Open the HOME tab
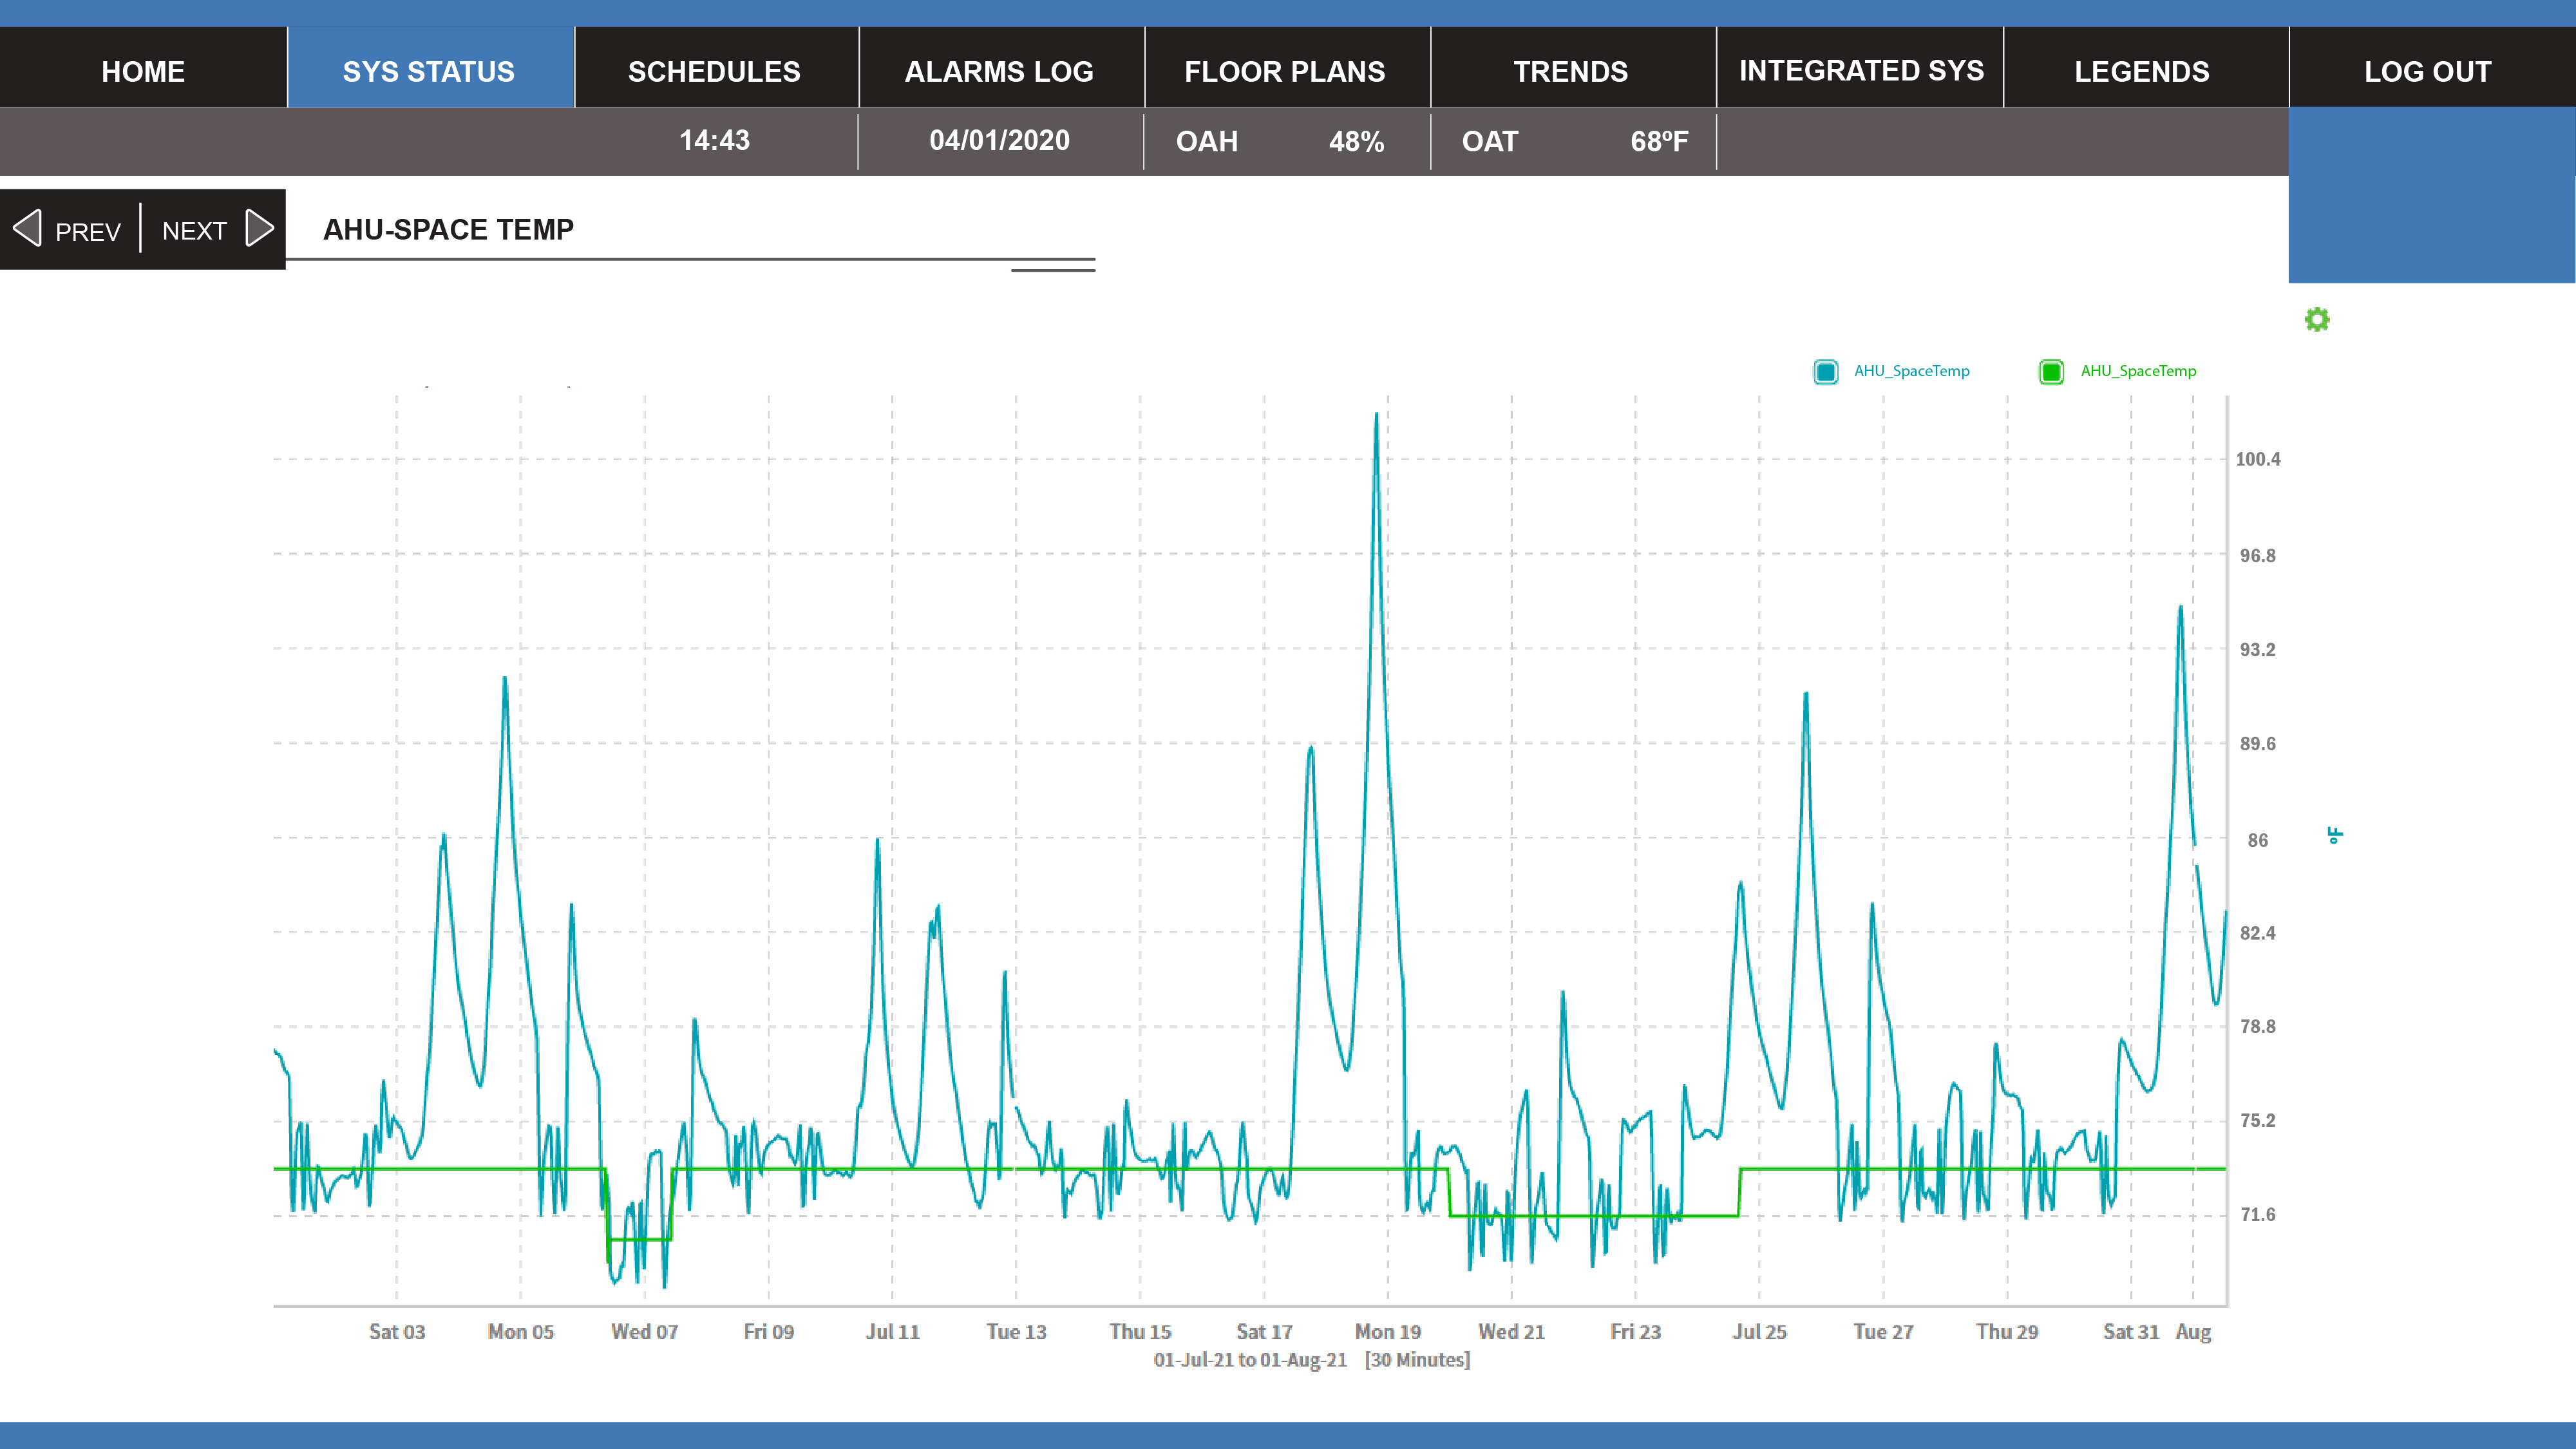The image size is (2576, 1449). coord(143,71)
